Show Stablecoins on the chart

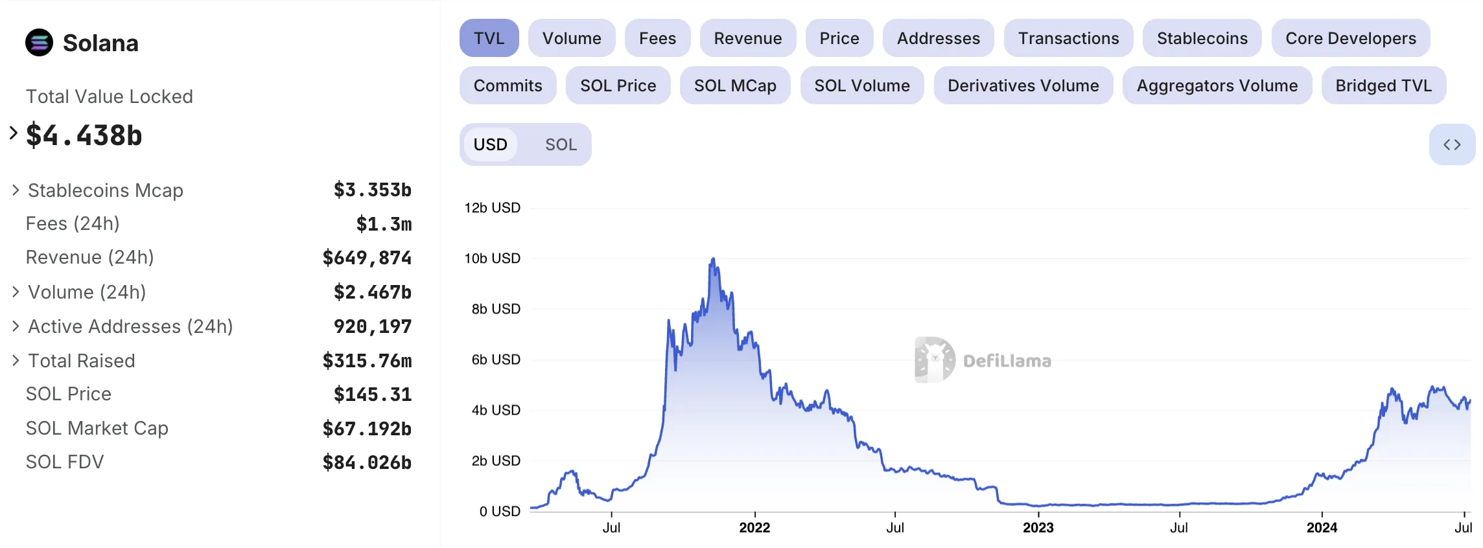[1202, 38]
